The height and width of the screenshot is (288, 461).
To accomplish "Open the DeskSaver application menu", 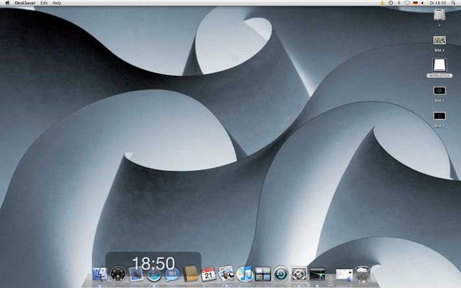I will pyautogui.click(x=25, y=3).
